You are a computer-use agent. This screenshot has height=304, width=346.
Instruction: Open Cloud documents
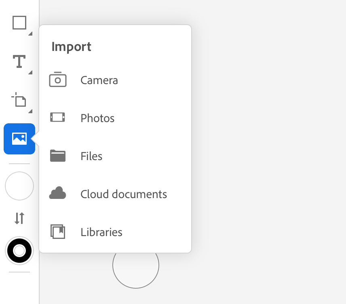click(123, 194)
